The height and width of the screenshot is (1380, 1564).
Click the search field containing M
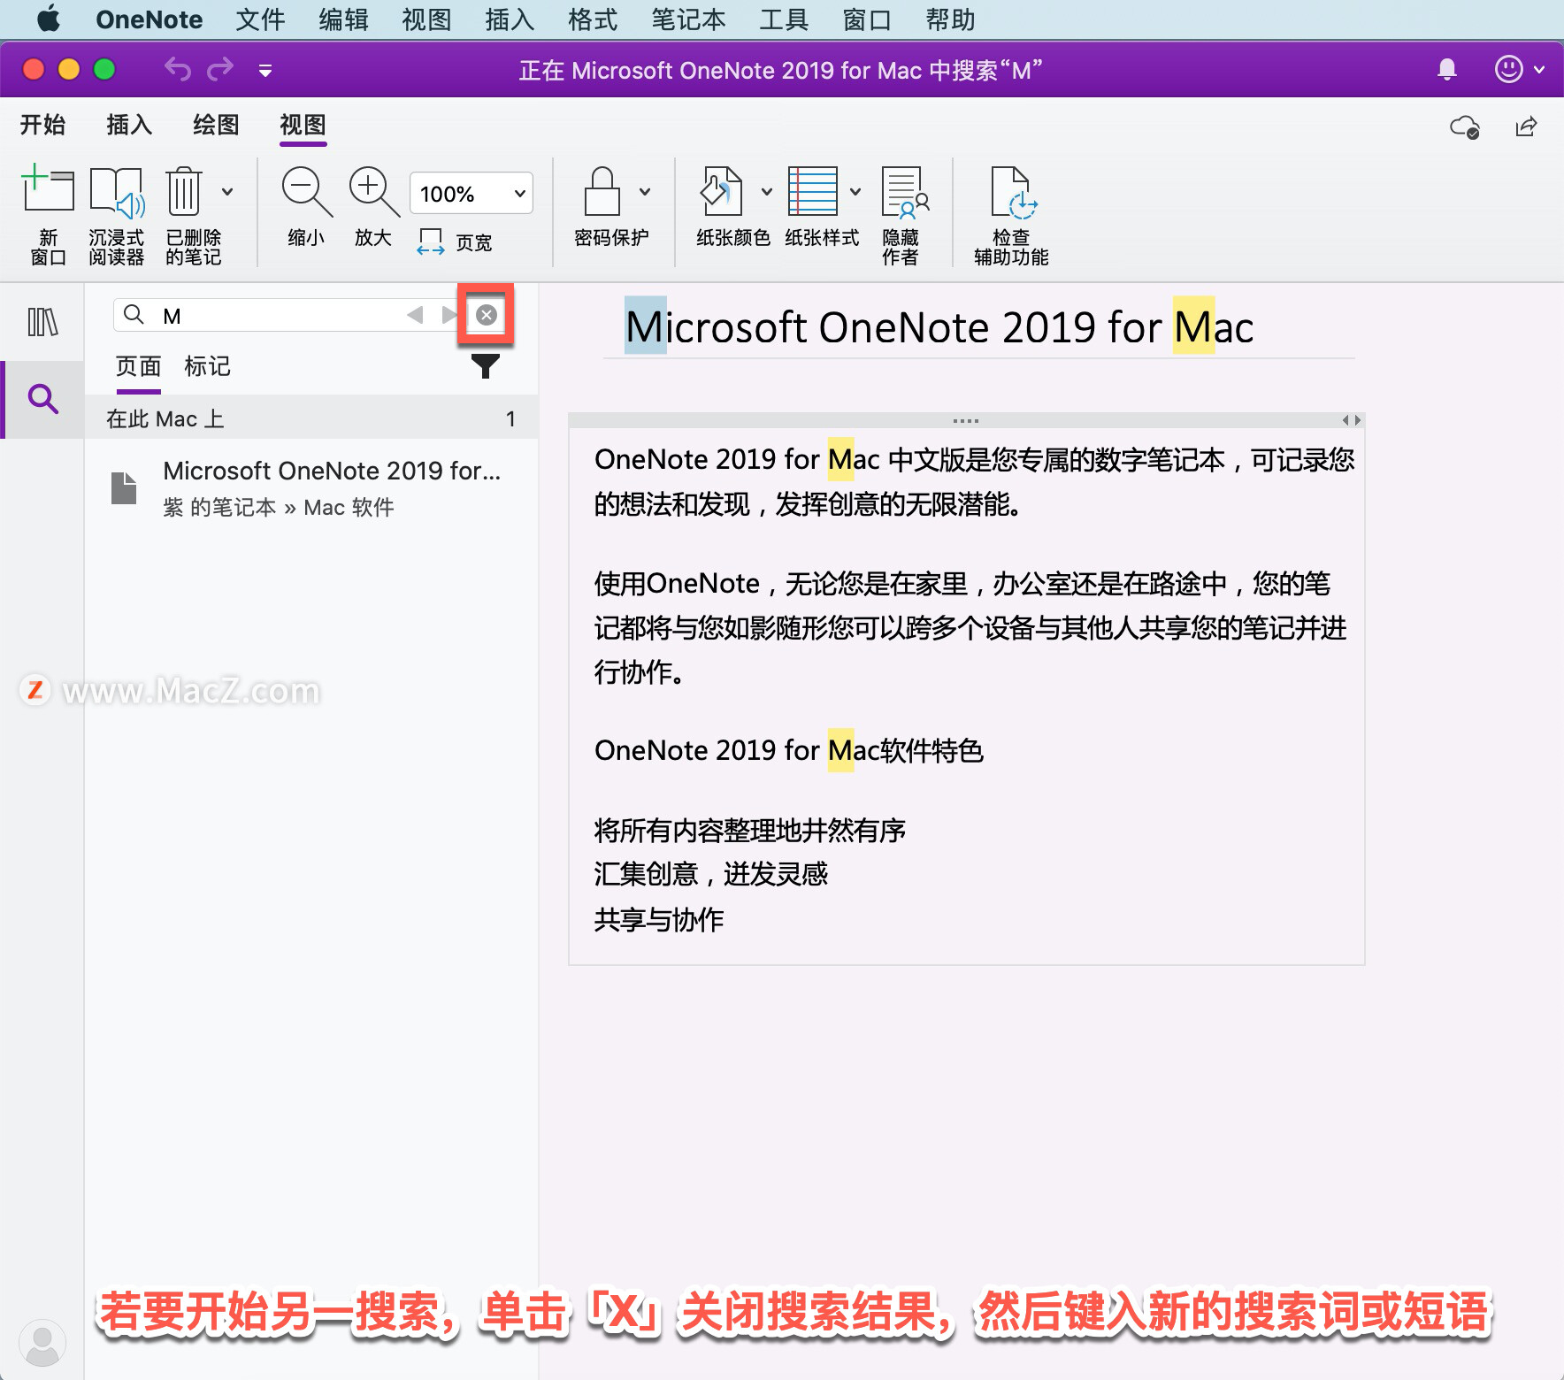click(x=281, y=316)
